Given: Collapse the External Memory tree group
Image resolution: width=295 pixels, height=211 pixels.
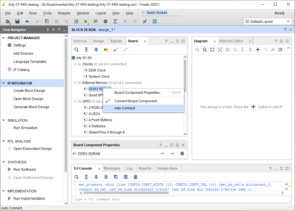Looking at the screenshot, I should (75, 83).
